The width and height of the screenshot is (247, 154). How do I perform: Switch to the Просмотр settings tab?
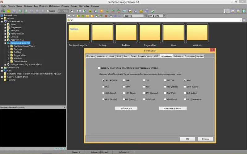(90, 56)
